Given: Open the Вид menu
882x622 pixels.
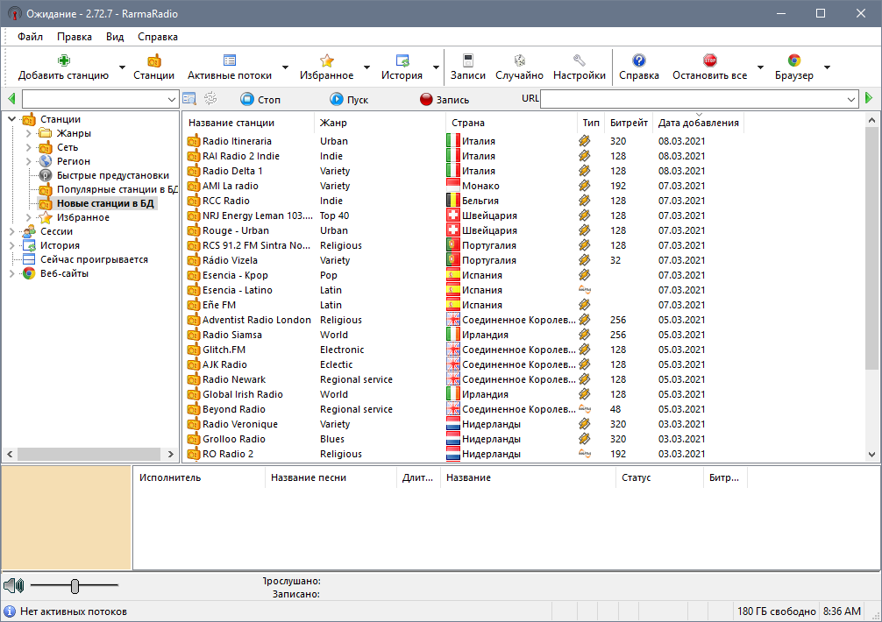Looking at the screenshot, I should [115, 37].
